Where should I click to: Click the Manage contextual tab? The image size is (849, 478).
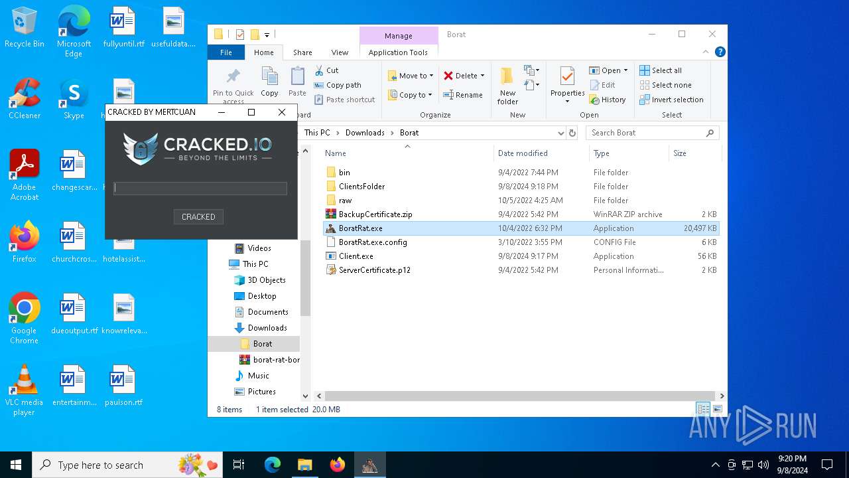point(399,36)
